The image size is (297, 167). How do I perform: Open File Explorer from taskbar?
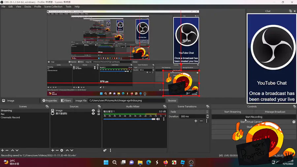coord(140,162)
